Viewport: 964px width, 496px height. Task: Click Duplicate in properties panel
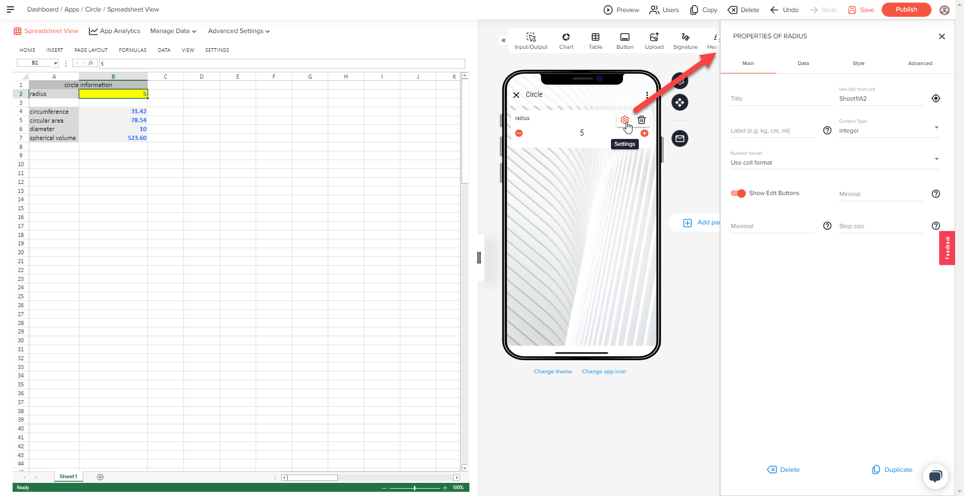(892, 470)
